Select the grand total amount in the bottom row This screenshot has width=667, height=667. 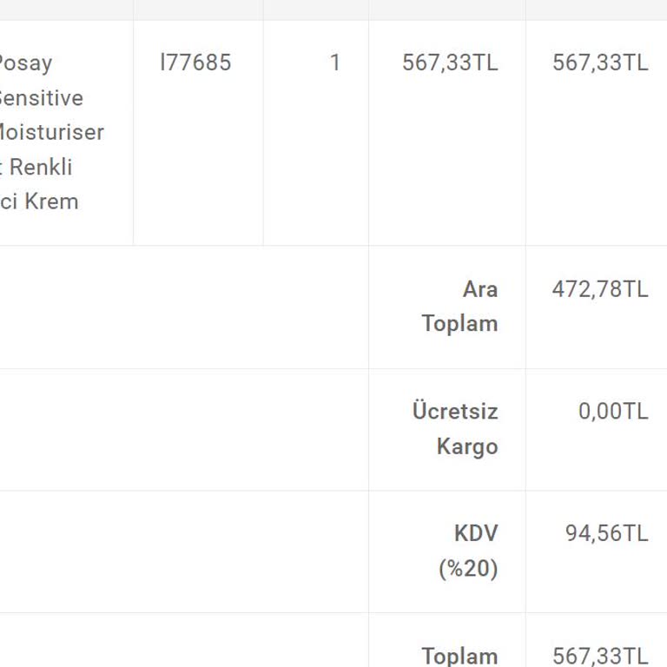pyautogui.click(x=599, y=656)
